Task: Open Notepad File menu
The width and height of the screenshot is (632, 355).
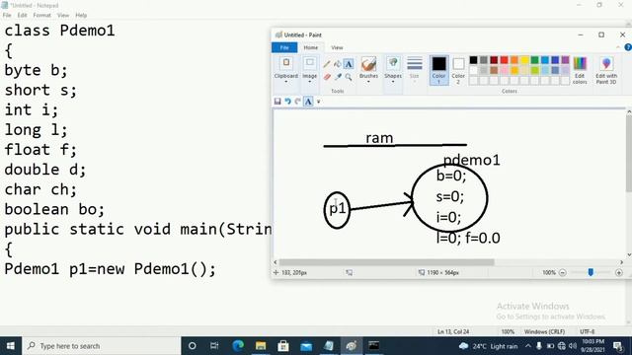Action: pos(7,16)
